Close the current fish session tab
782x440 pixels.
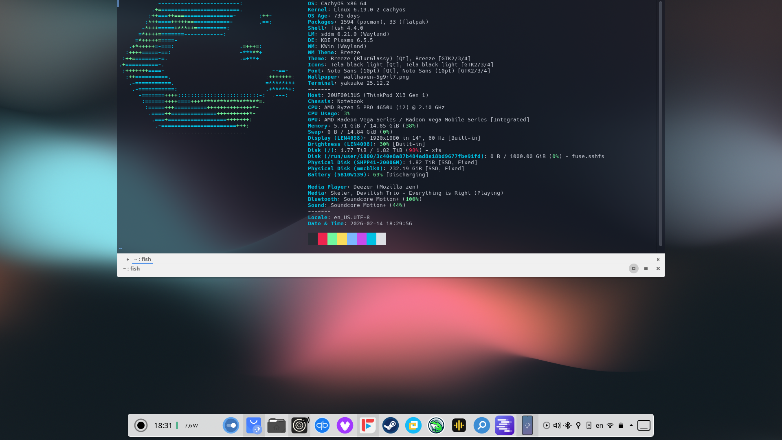[658, 260]
